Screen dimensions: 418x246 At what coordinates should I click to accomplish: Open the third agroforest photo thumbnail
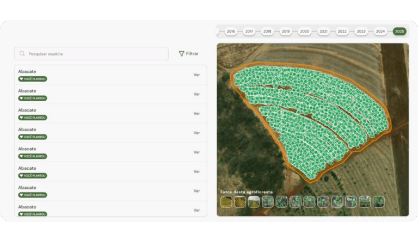[254, 201]
